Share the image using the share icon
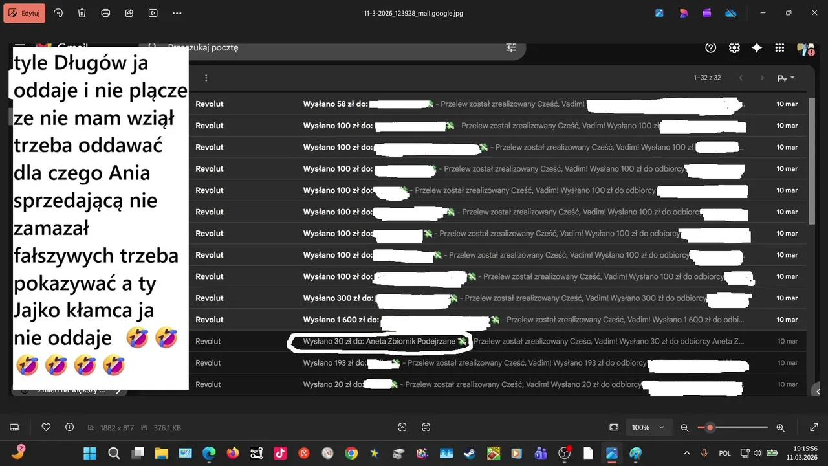828x466 pixels. point(129,13)
